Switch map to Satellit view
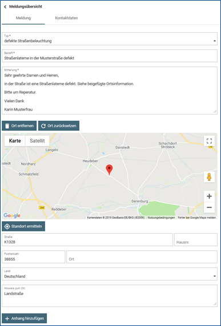The height and width of the screenshot is (326, 221). tap(37, 141)
